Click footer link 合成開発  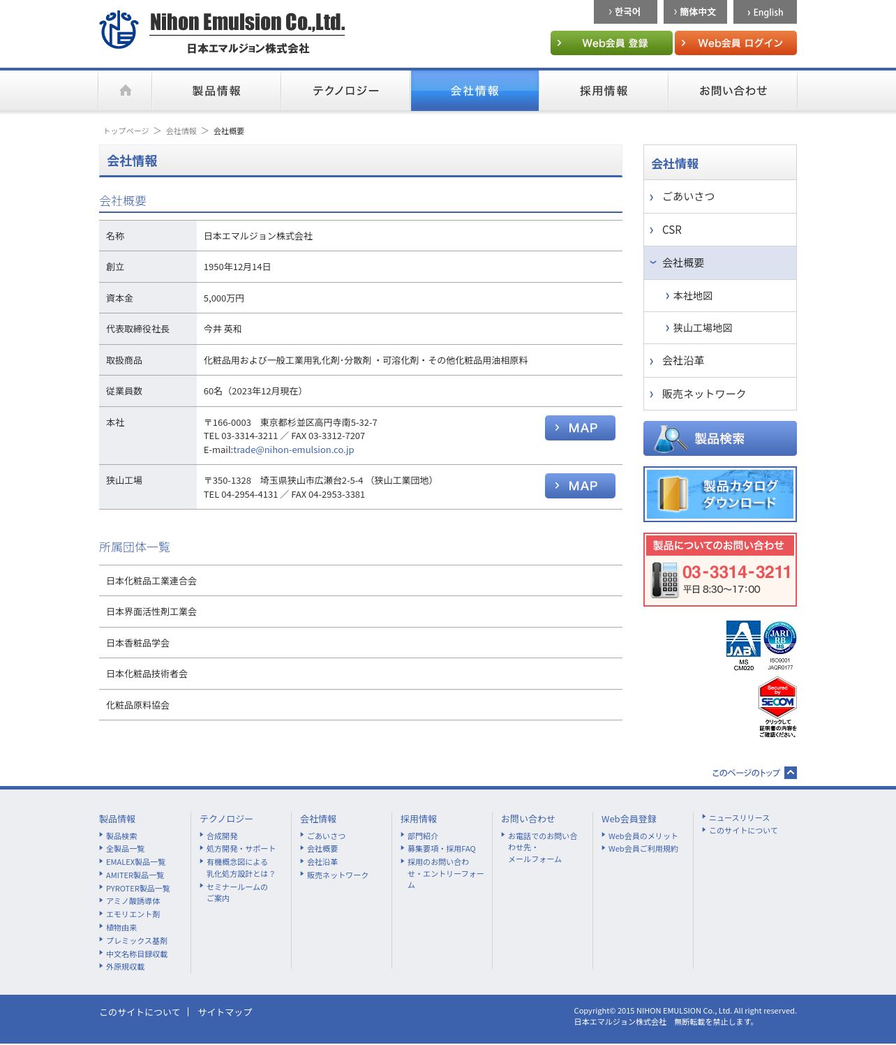coord(222,836)
